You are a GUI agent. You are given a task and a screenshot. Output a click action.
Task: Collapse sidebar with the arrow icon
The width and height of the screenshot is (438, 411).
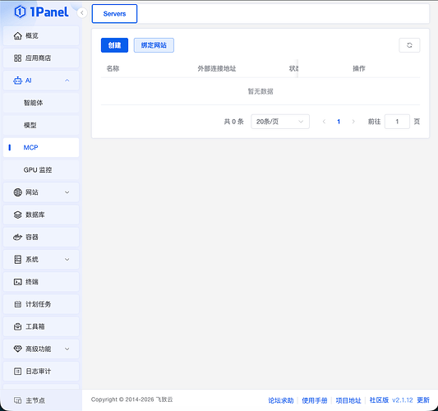[82, 13]
